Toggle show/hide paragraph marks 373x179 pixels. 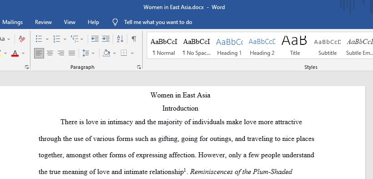point(134,39)
